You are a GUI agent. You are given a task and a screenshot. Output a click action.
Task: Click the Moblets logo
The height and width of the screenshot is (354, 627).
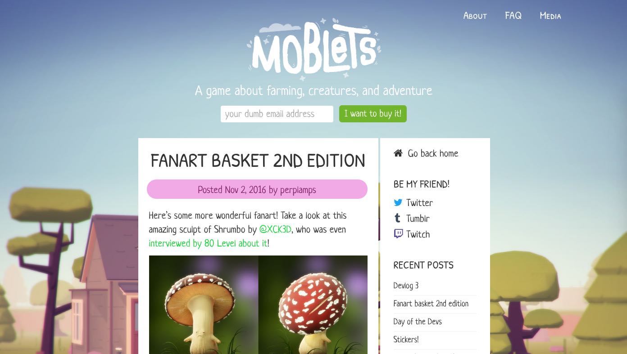[313, 49]
